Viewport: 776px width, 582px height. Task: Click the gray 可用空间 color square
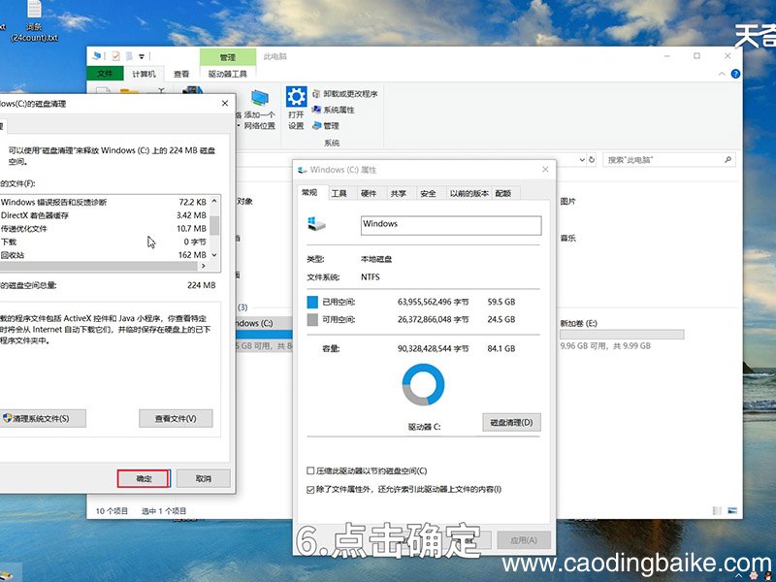point(312,320)
